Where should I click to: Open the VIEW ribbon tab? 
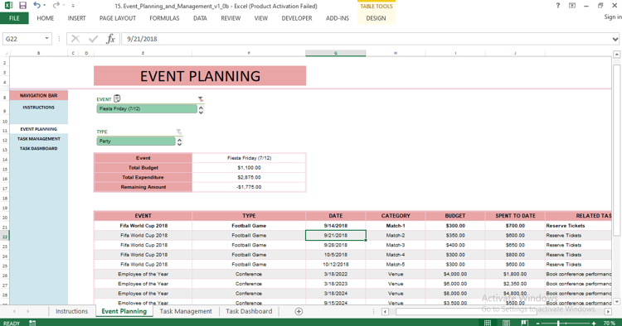(x=261, y=18)
